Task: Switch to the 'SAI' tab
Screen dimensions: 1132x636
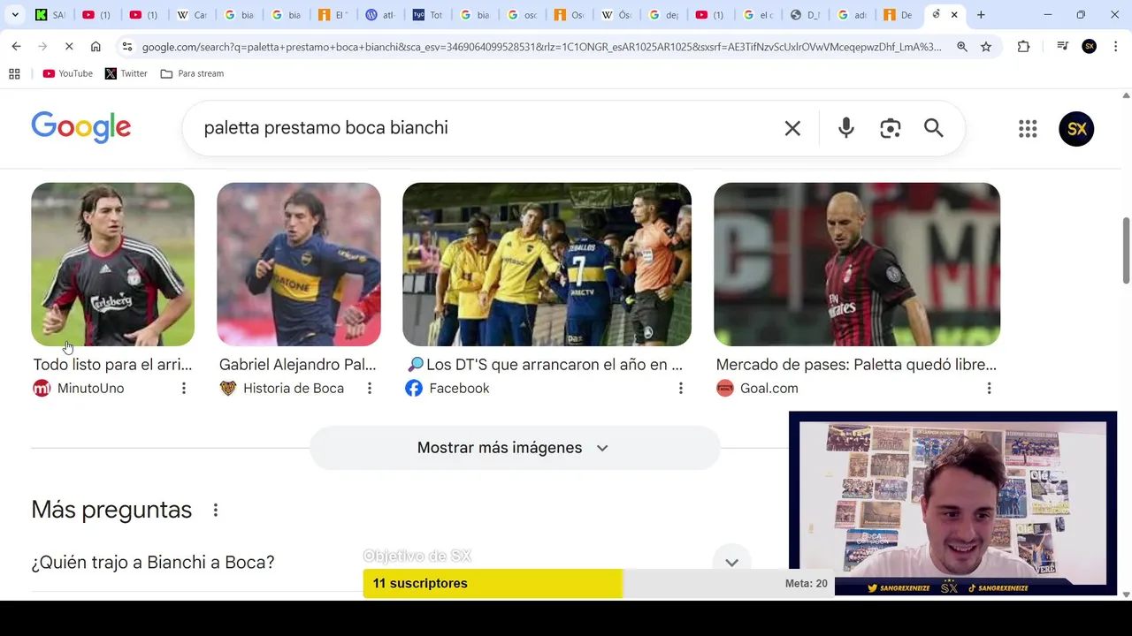Action: point(50,15)
